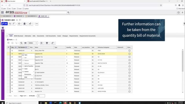Image resolution: width=185 pixels, height=104 pixels.
Task: Click the search icon in BOM grid toolbar
Action: pyautogui.click(x=21, y=43)
